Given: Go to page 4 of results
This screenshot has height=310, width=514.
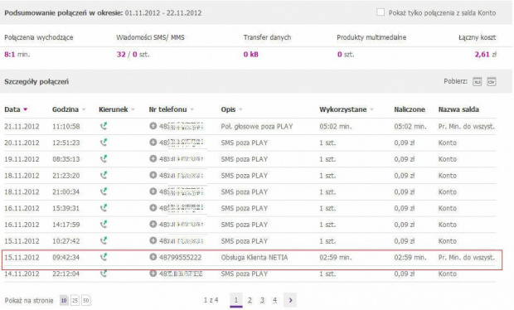Looking at the screenshot, I should [274, 300].
